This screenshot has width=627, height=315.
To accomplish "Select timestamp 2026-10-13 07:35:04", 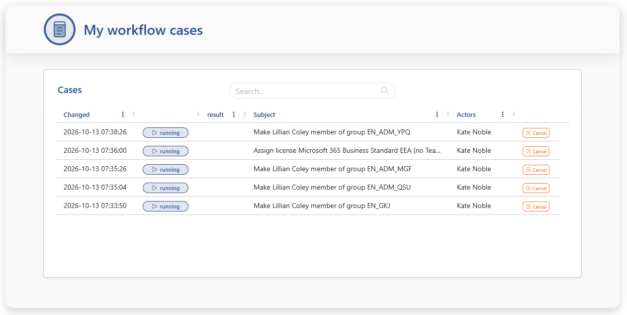I will click(x=95, y=187).
